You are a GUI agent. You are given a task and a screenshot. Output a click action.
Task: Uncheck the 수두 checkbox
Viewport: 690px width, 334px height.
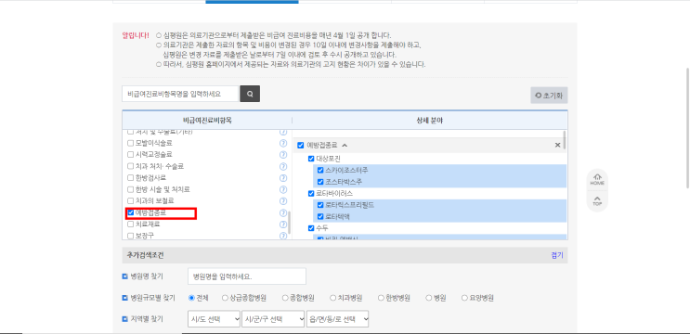coord(311,228)
